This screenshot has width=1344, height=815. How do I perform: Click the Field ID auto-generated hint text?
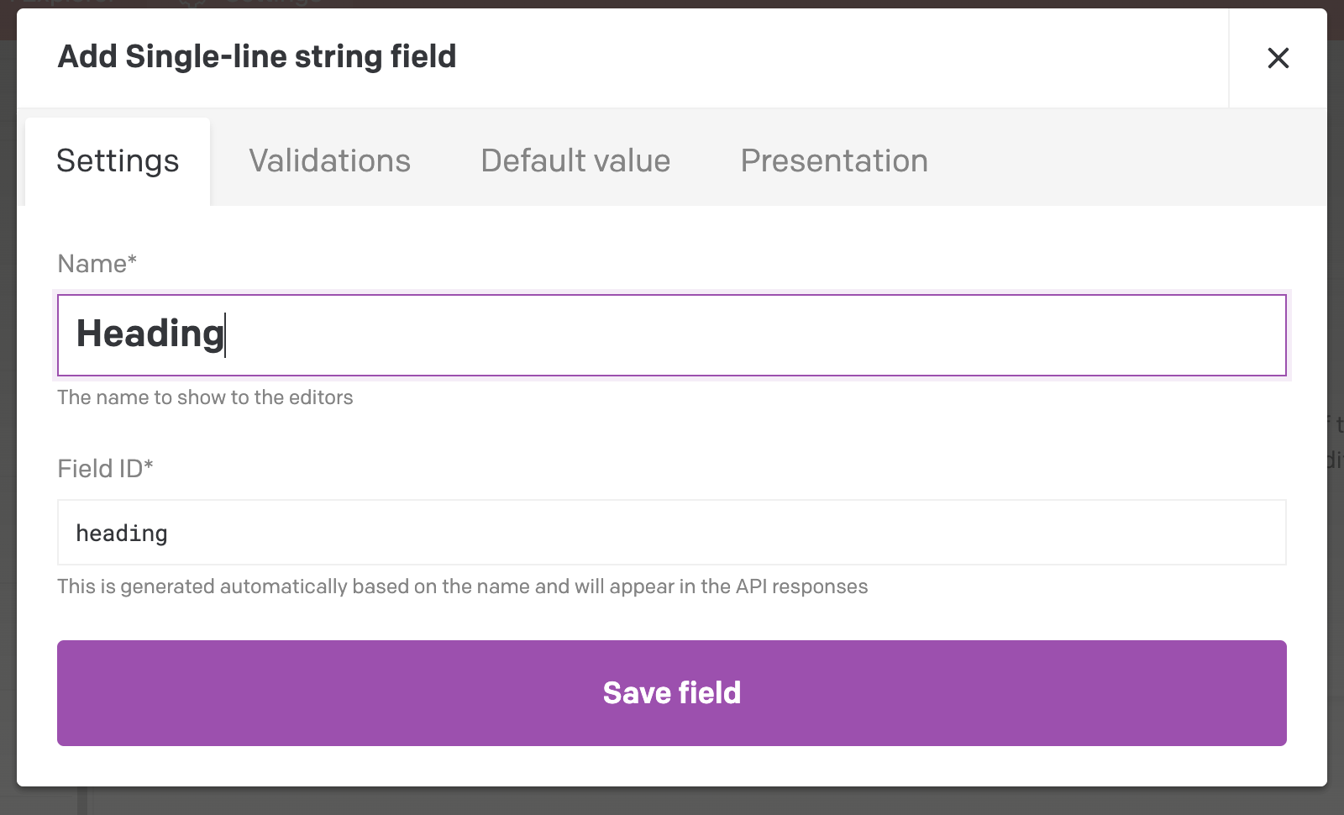[x=462, y=586]
